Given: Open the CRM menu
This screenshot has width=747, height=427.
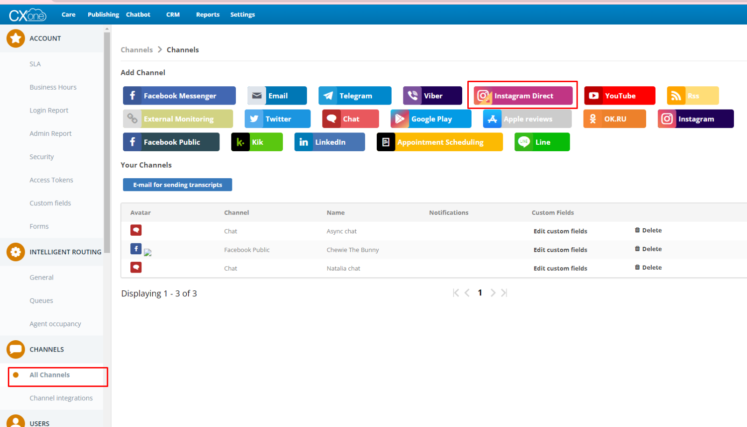Looking at the screenshot, I should click(x=173, y=14).
